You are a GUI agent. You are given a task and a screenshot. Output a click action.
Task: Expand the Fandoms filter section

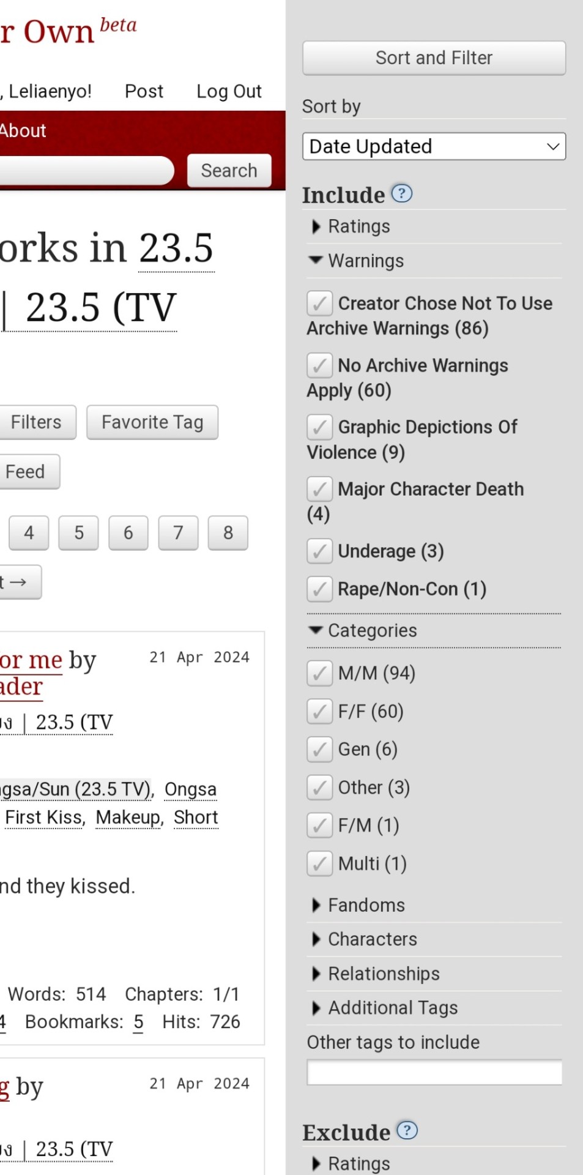click(366, 905)
